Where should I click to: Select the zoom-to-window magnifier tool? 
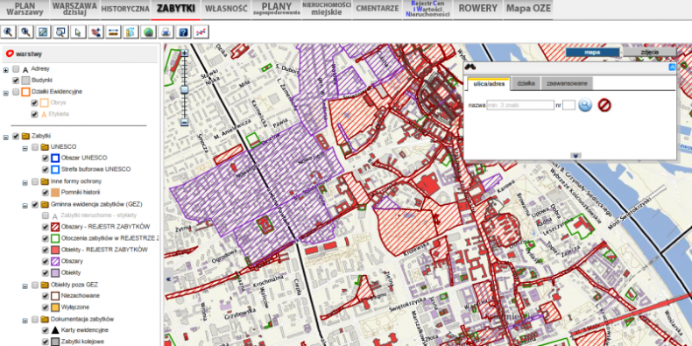[60, 32]
